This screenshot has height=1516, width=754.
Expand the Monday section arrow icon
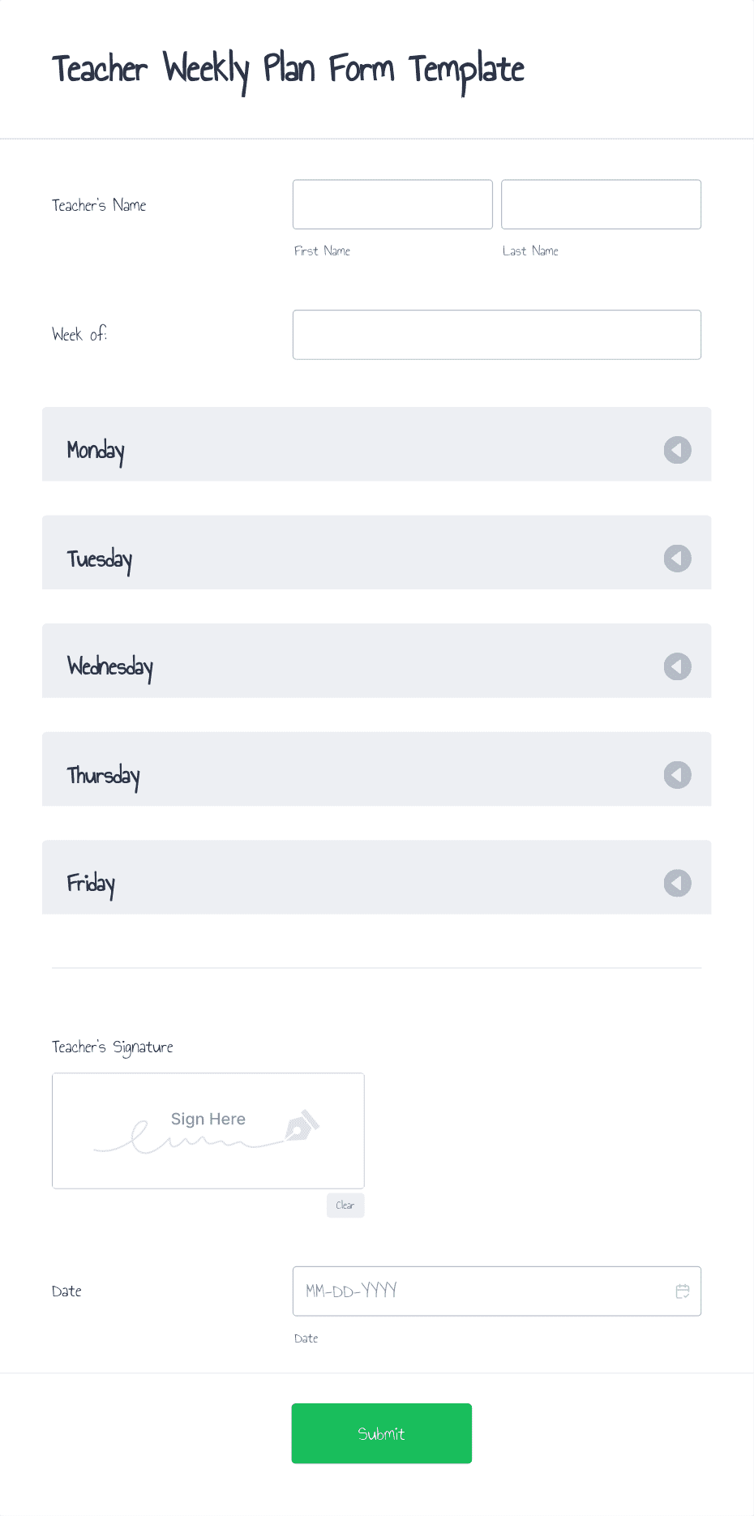click(677, 450)
